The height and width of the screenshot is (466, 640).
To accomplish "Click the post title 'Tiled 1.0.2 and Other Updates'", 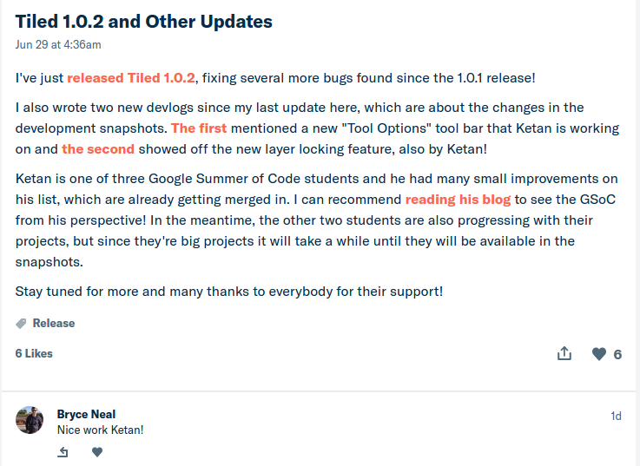I will [x=143, y=21].
